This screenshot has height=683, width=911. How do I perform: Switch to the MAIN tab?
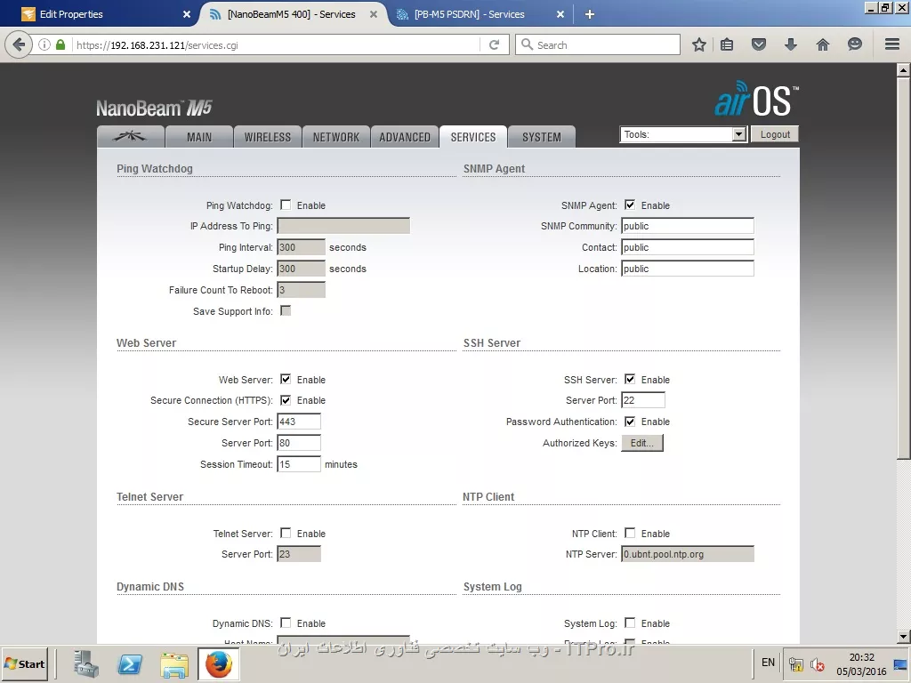199,137
